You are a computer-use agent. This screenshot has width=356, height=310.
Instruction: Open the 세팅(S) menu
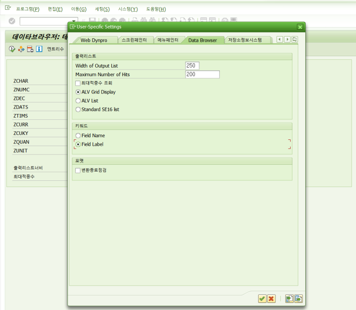[x=102, y=9]
